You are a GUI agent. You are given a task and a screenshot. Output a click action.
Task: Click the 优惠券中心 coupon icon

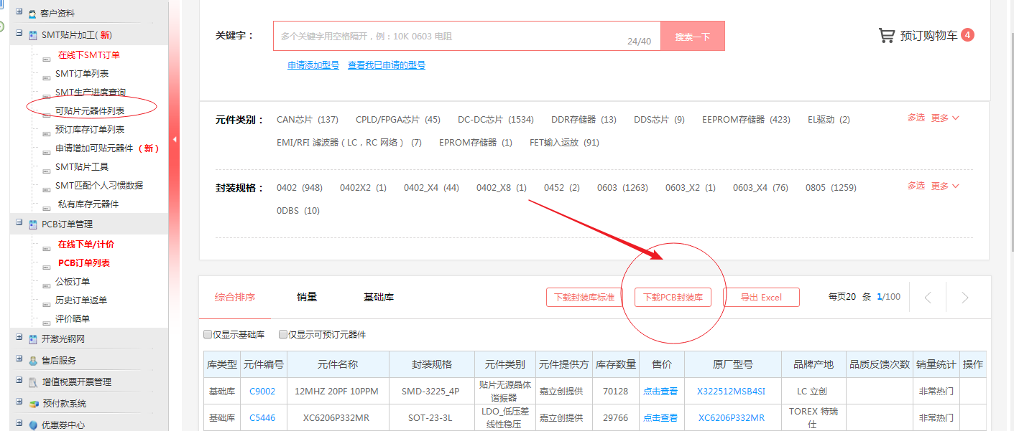click(33, 425)
